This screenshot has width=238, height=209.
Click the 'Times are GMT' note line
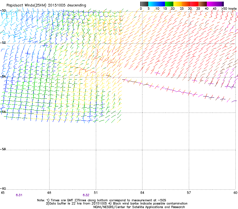click(x=102, y=200)
